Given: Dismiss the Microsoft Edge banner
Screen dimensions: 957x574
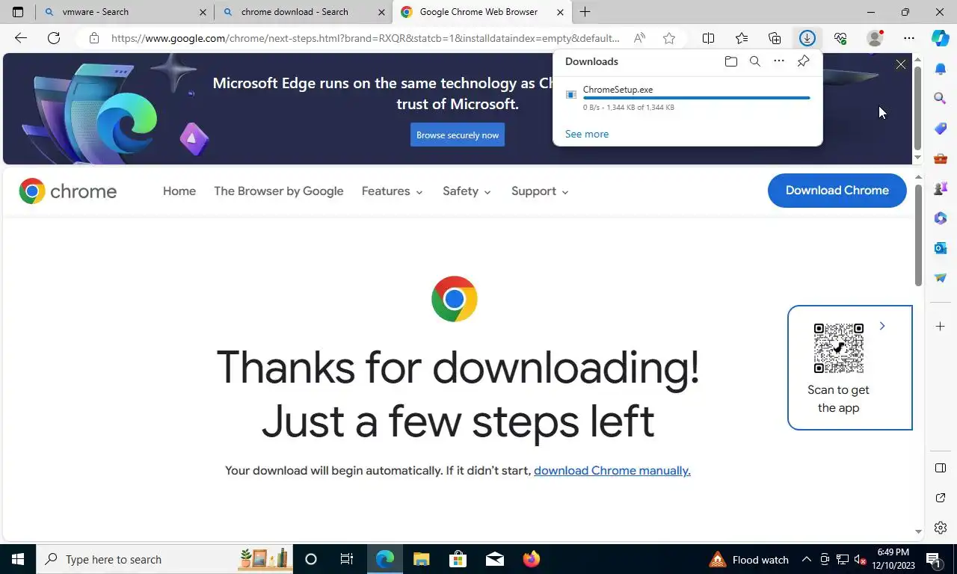Looking at the screenshot, I should click(x=900, y=65).
